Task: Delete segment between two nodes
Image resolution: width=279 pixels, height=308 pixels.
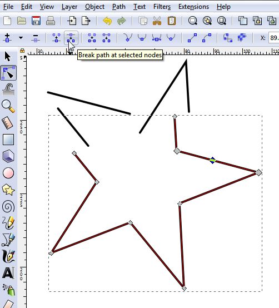Action: (106, 38)
